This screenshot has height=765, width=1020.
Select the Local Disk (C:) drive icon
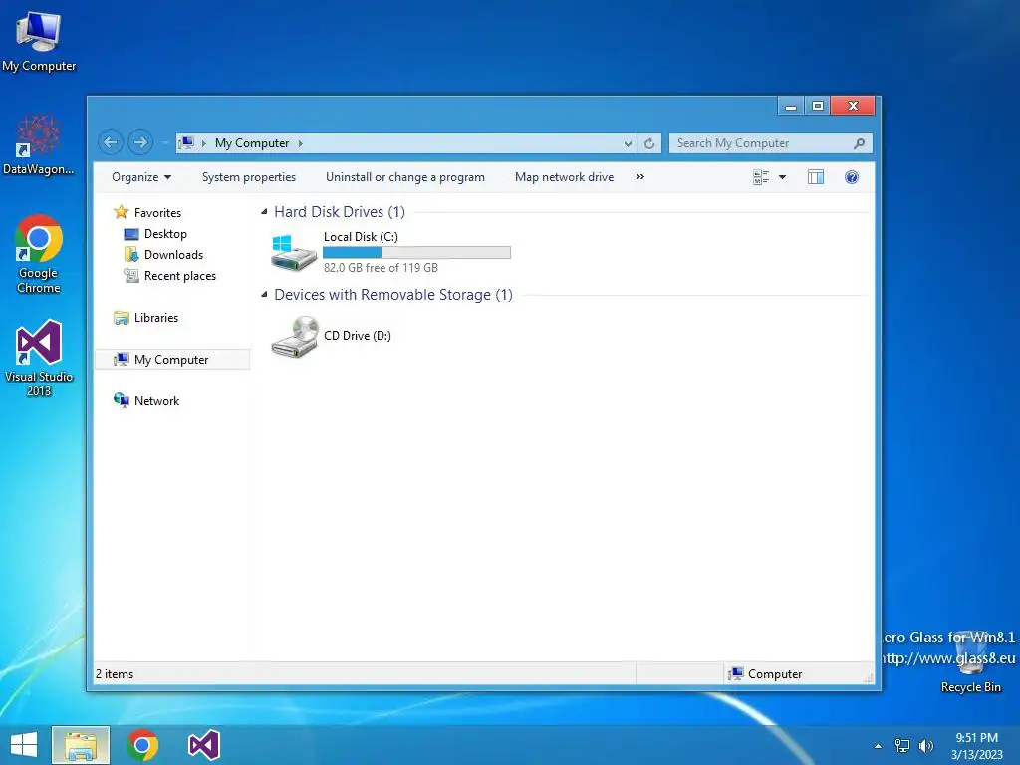coord(294,252)
